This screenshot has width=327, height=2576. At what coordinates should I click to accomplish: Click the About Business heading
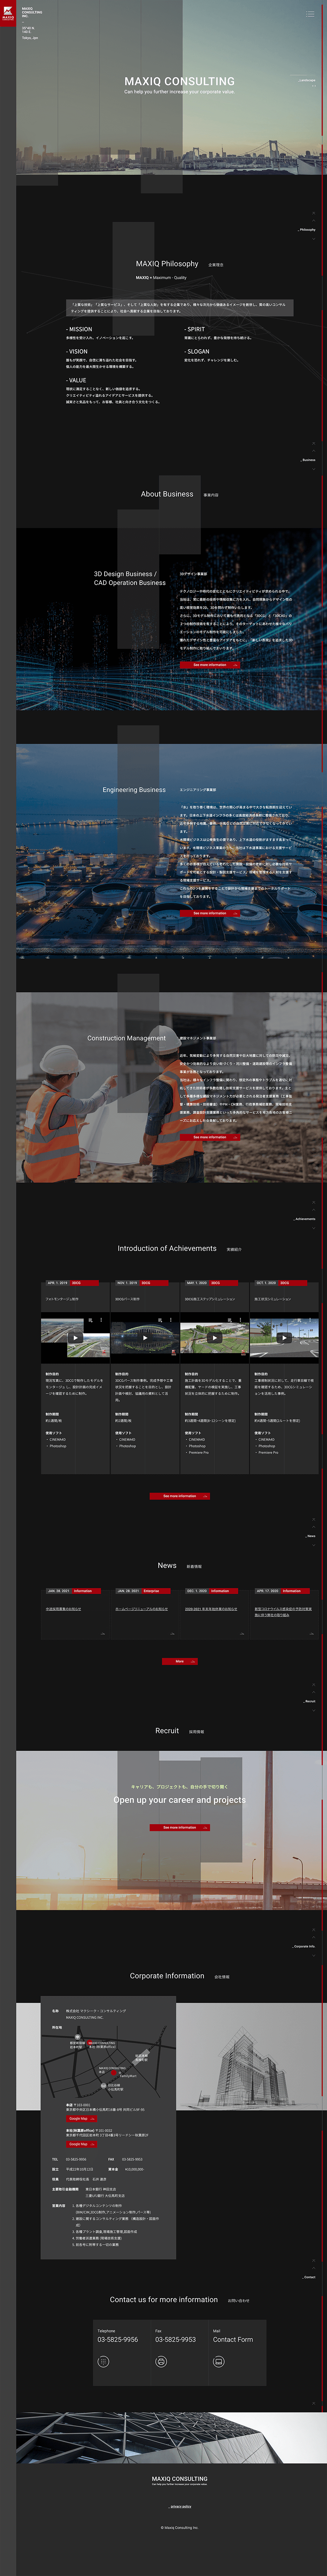(167, 494)
